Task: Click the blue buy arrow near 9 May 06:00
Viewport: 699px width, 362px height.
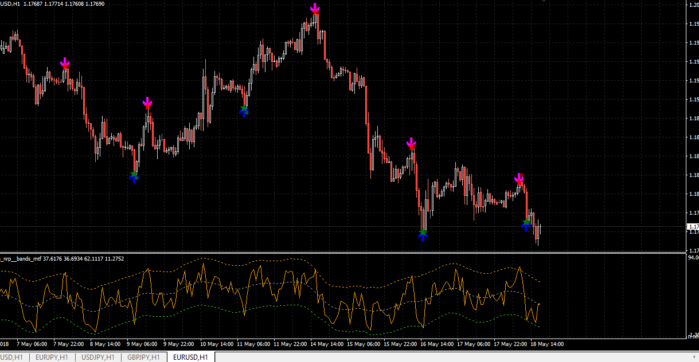Action: click(x=134, y=178)
